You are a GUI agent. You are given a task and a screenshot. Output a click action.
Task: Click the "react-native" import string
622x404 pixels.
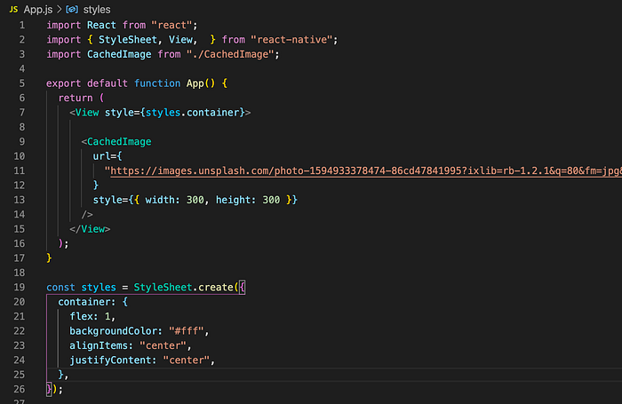291,40
